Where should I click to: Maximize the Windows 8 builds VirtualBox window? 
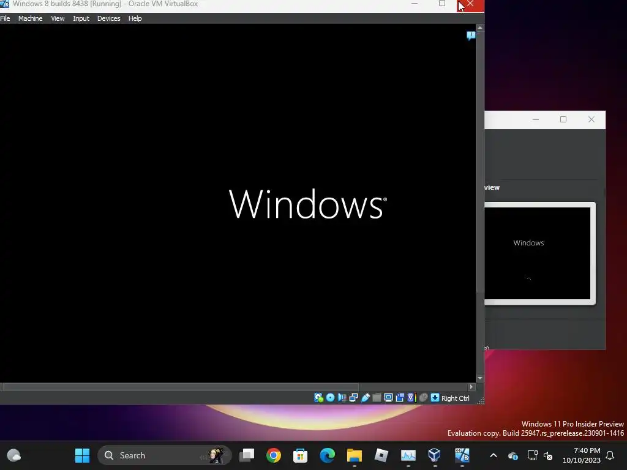point(442,4)
